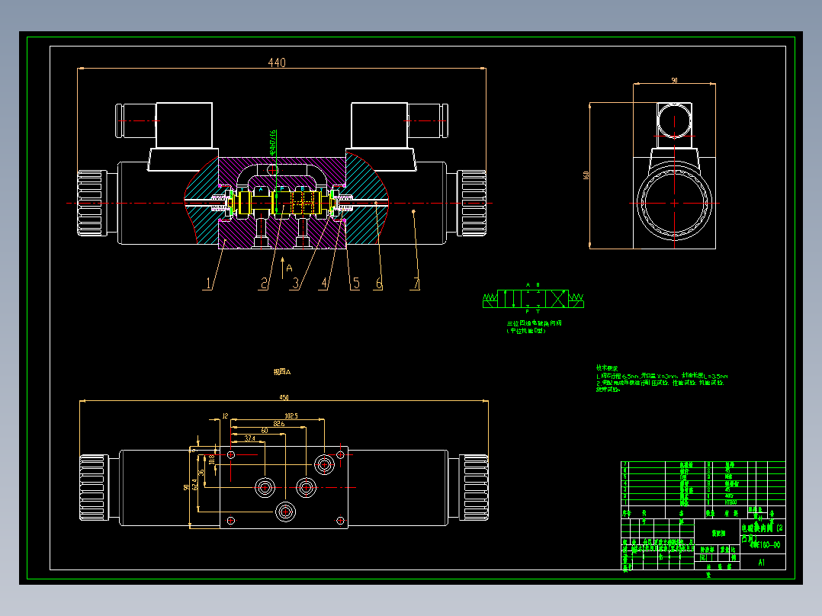Viewport: 822px width, 616px height.
Task: Click the 技术要求 heading
Action: point(607,368)
